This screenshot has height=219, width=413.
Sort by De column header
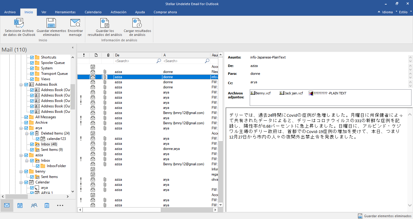[138, 55]
